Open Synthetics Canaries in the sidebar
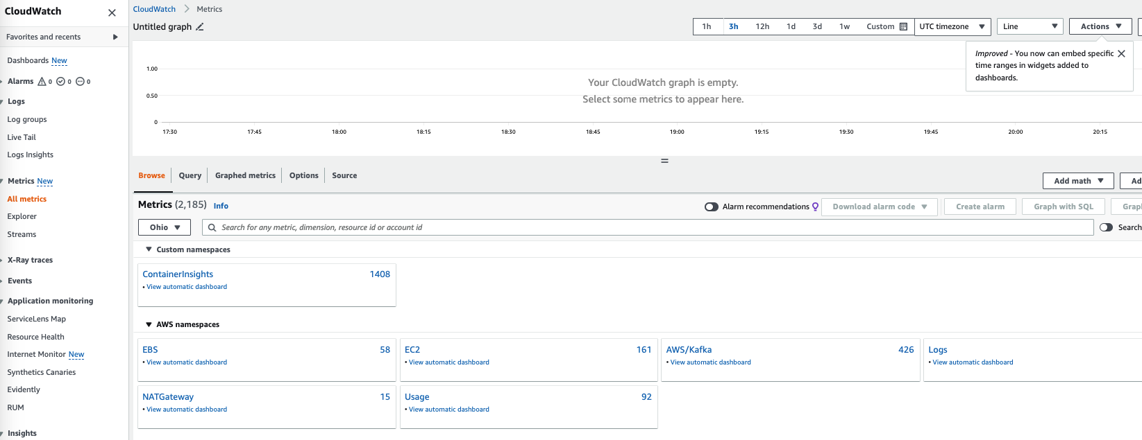Screen dimensions: 1142x440 click(41, 372)
